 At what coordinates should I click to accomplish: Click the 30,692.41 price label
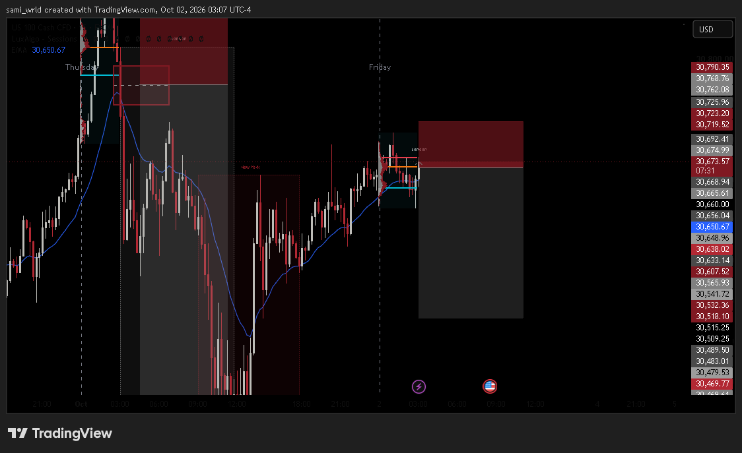pos(712,139)
